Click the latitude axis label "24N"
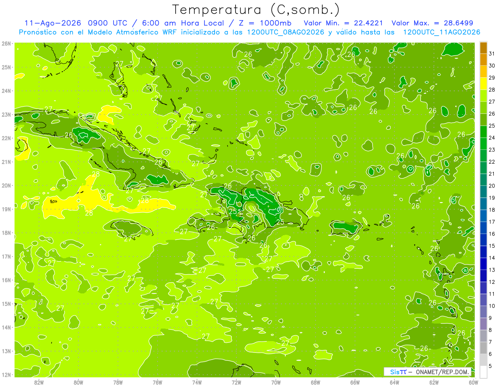This screenshot has height=388, width=503. click(x=6, y=91)
